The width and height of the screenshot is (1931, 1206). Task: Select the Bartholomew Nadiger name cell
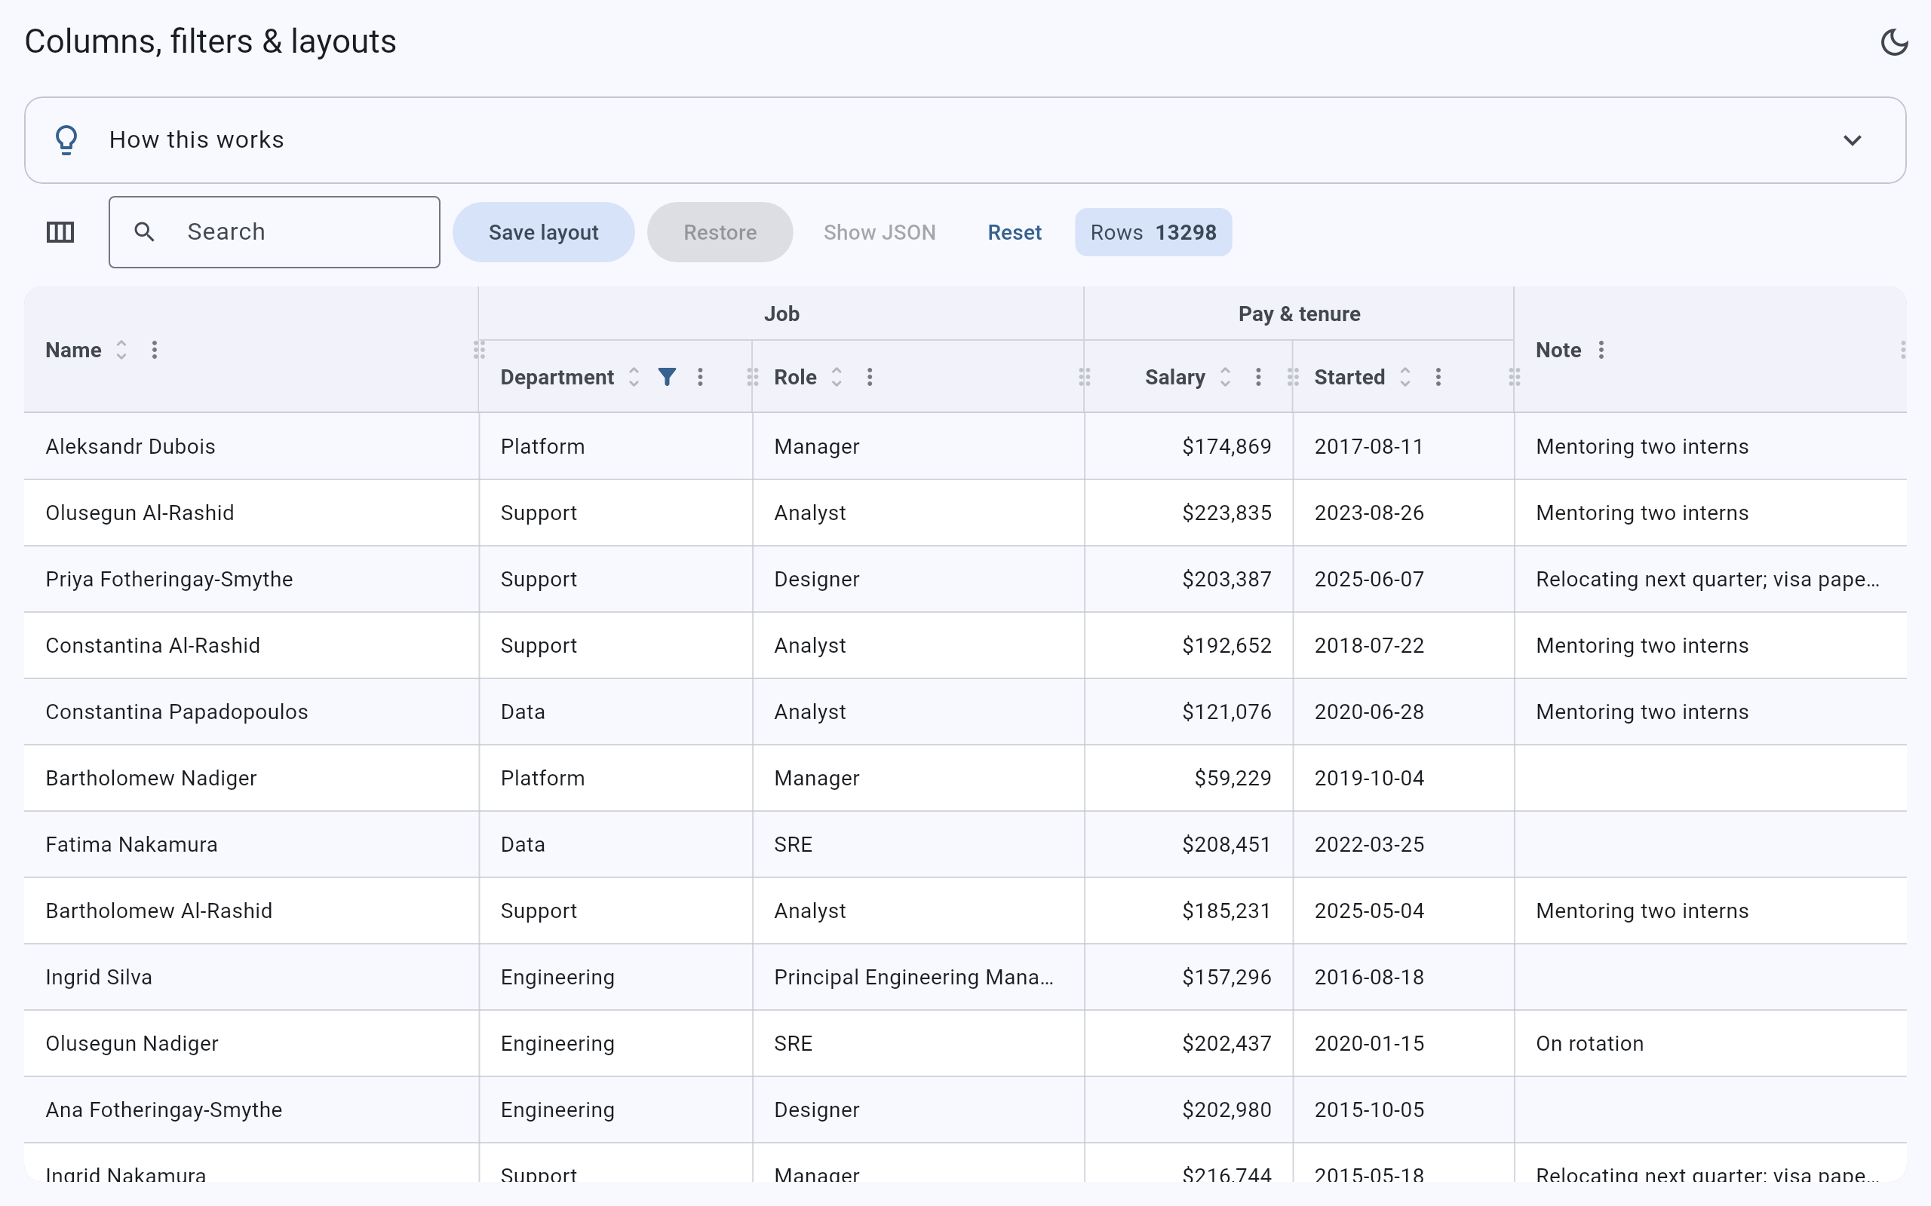pos(251,778)
